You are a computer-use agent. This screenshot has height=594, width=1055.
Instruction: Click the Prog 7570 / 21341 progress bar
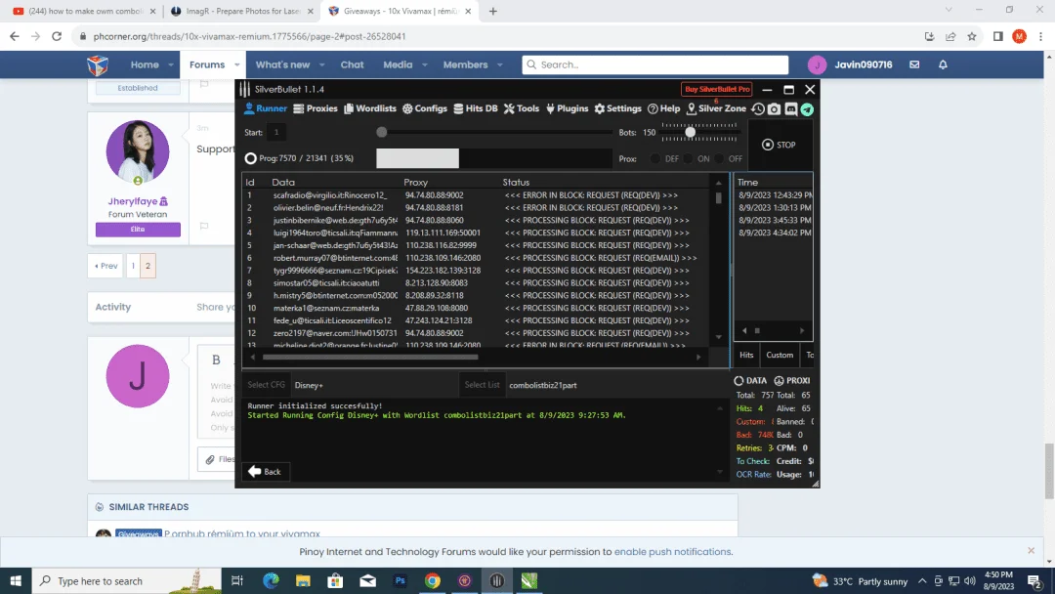point(493,159)
